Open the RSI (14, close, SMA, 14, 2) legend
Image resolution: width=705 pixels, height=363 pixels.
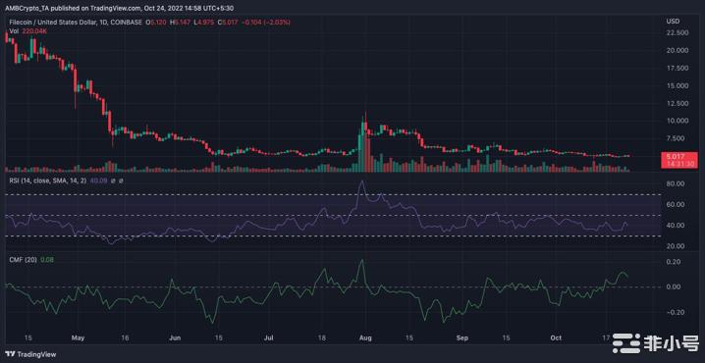49,181
